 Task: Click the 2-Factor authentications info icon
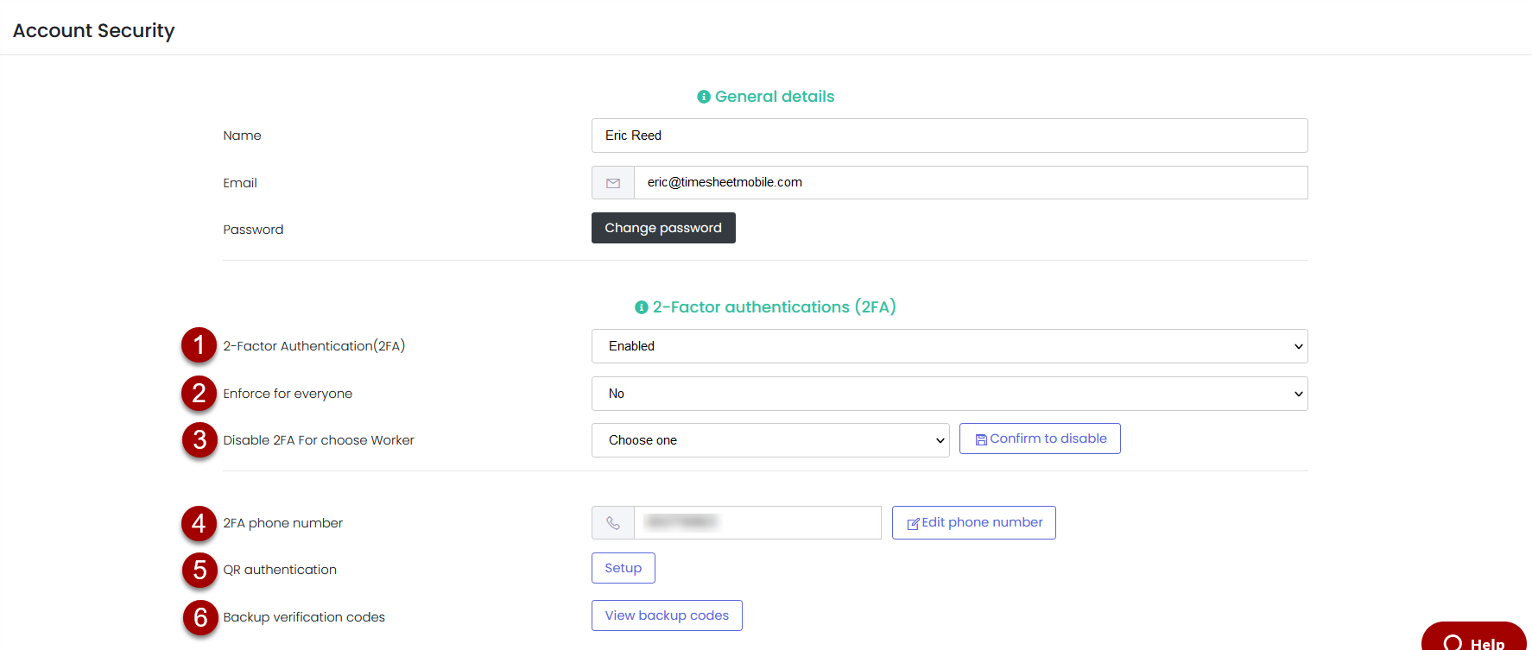point(641,307)
